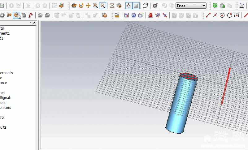Open the information icon in the top toolbar
Image resolution: width=248 pixels, height=150 pixels.
pos(11,6)
